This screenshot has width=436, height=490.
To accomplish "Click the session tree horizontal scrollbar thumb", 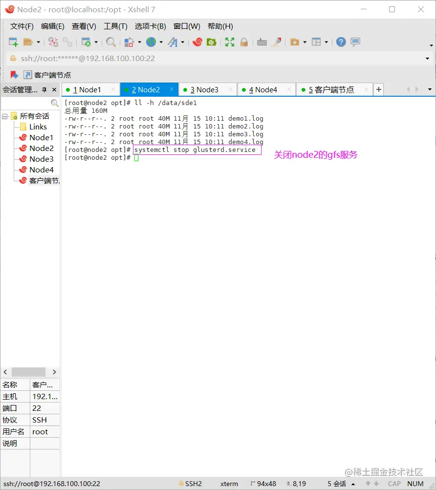I will tap(28, 372).
